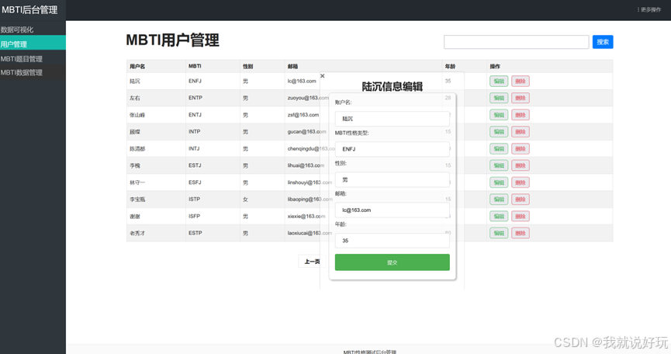Click the 年龄 field showing 35
This screenshot has width=671, height=354.
coord(392,241)
